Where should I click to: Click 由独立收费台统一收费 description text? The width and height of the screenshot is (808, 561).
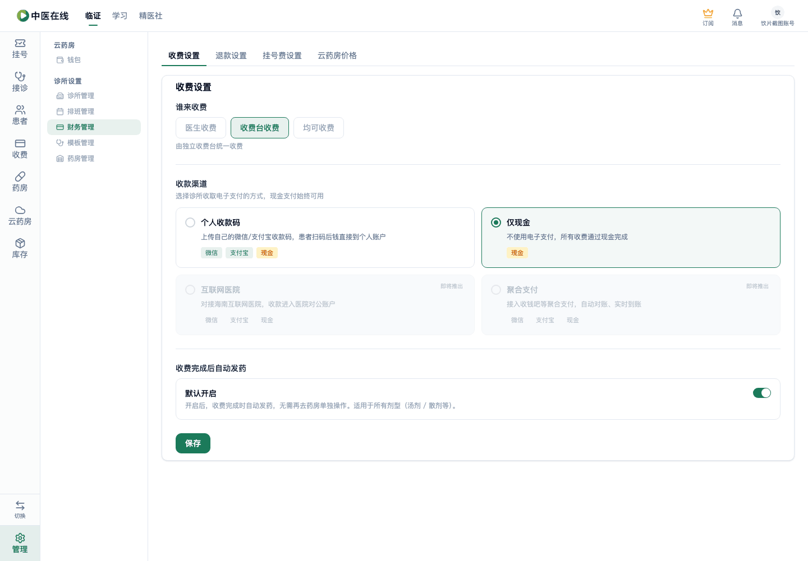[x=209, y=146]
